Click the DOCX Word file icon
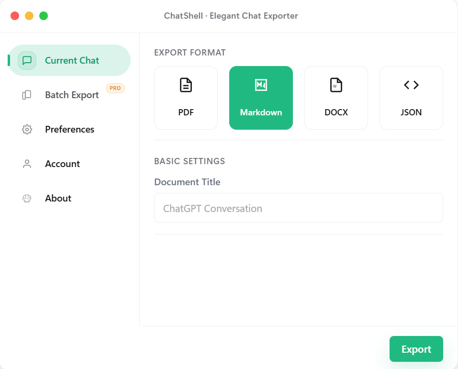The height and width of the screenshot is (369, 458). (336, 84)
